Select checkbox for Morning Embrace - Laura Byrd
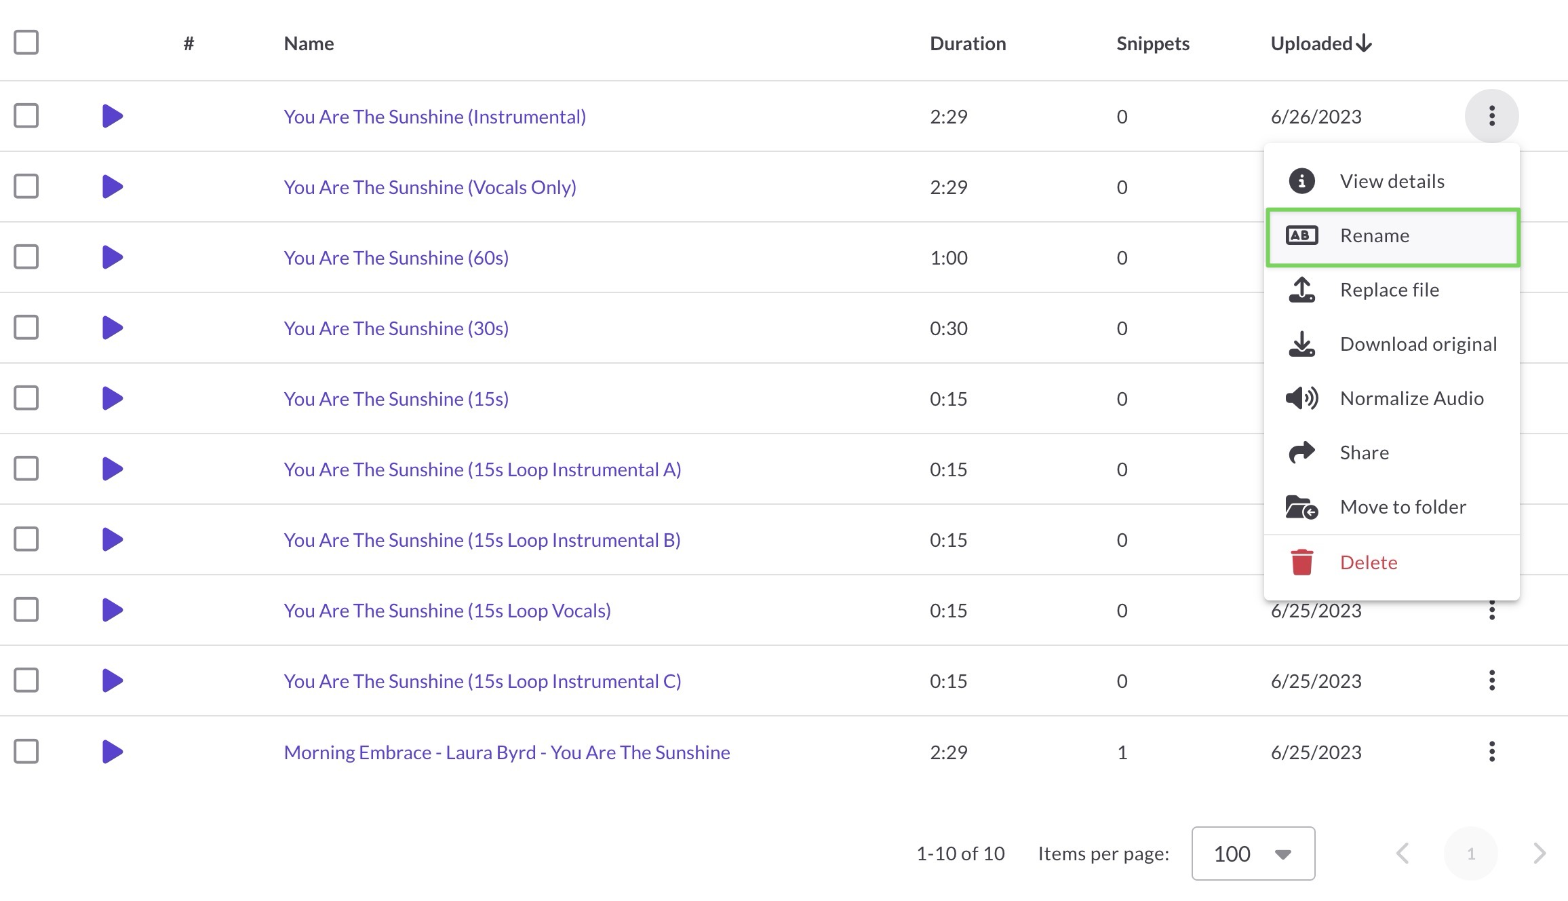This screenshot has width=1568, height=901. (26, 752)
